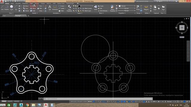Select the Dimension tool
The width and height of the screenshot is (191, 107).
(x=55, y=7)
